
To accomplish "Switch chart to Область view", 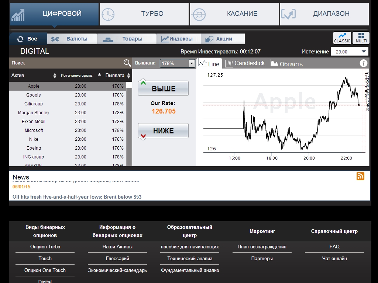I will [x=286, y=64].
